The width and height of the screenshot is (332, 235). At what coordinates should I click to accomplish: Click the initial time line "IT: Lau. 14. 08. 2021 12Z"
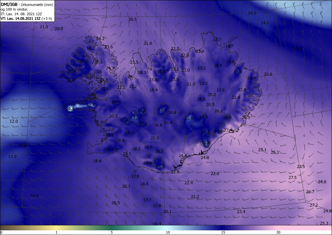pos(21,14)
